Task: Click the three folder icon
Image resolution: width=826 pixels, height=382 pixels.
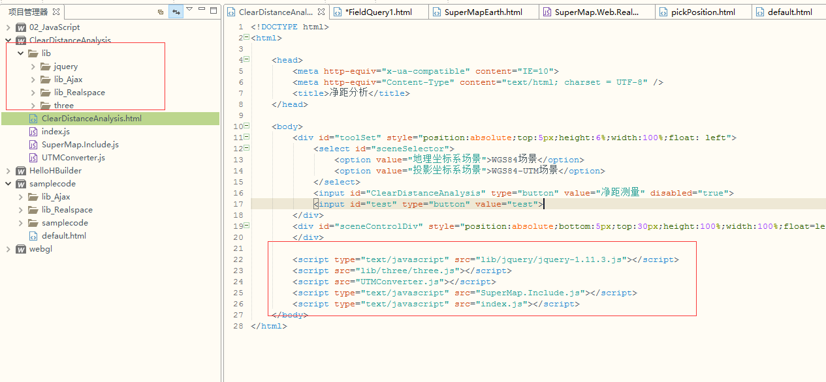Action: (x=46, y=106)
